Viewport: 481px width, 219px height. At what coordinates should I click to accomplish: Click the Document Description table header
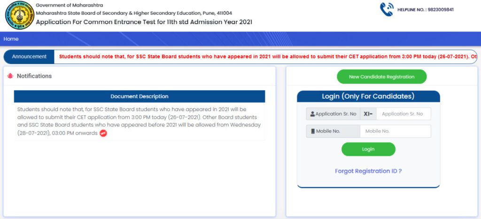click(x=140, y=96)
